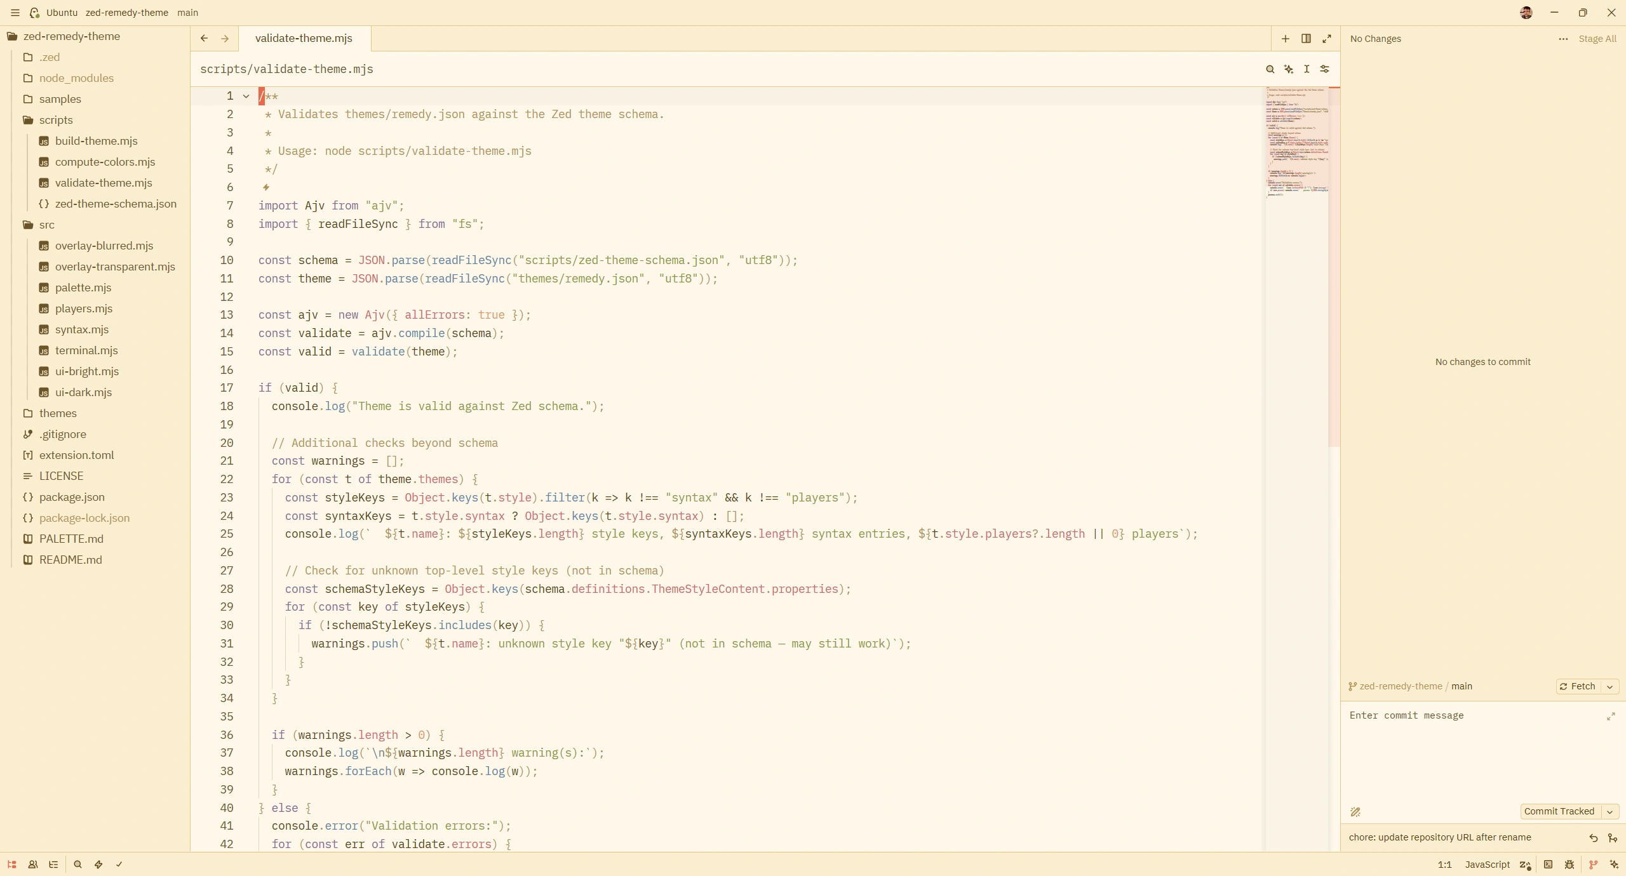Image resolution: width=1626 pixels, height=876 pixels.
Task: Toggle the project panel in status bar
Action: tap(12, 864)
